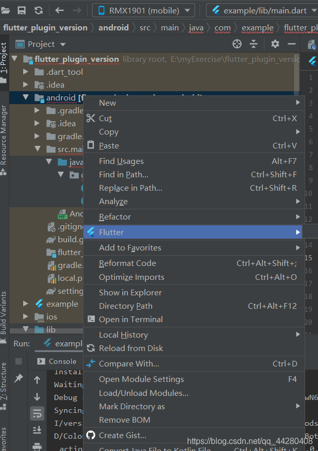Open the Build Variants side tab
The height and width of the screenshot is (451, 318).
pos(4,318)
